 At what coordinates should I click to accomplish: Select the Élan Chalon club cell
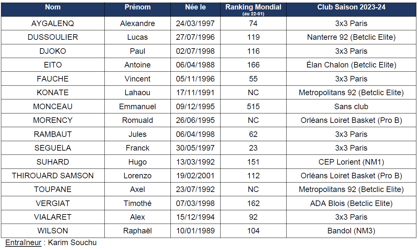coord(351,65)
